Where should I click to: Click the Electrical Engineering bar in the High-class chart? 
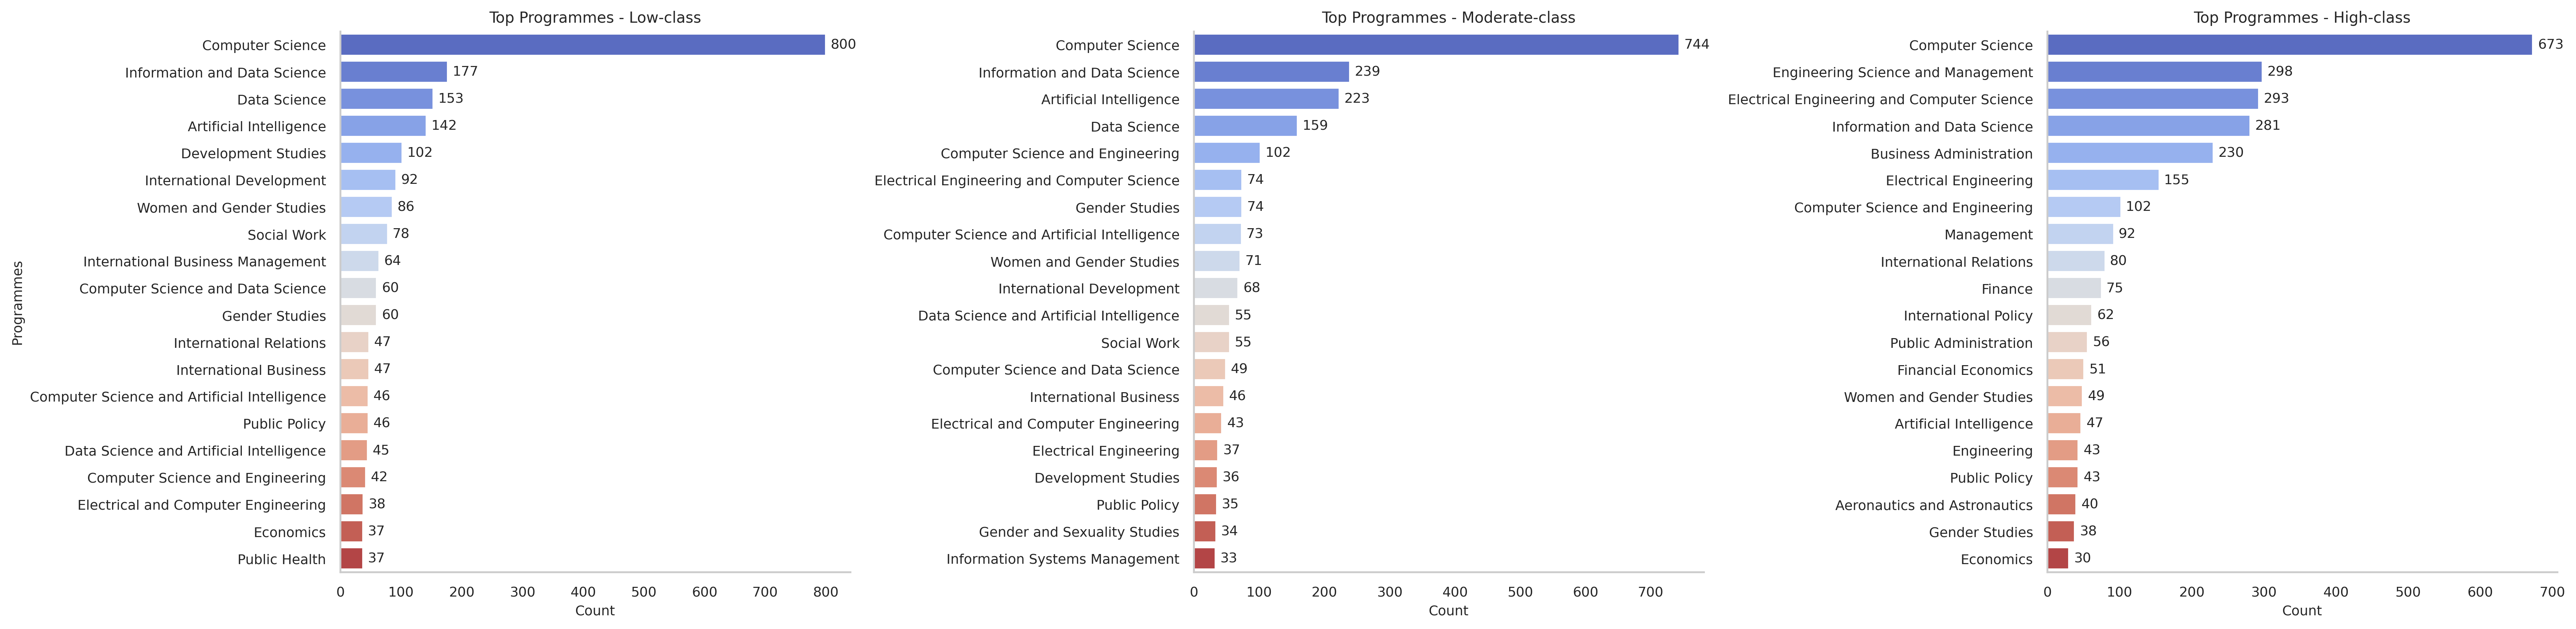(2103, 180)
